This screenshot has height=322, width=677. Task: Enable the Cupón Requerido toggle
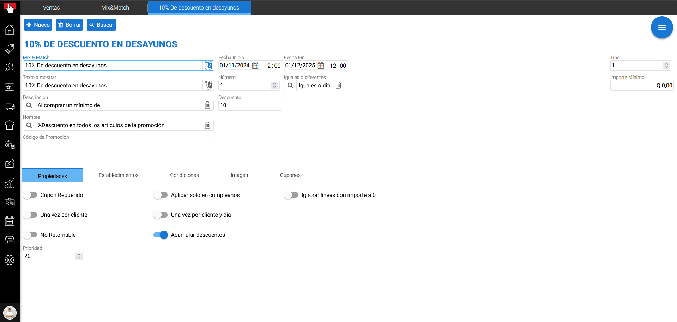[30, 195]
